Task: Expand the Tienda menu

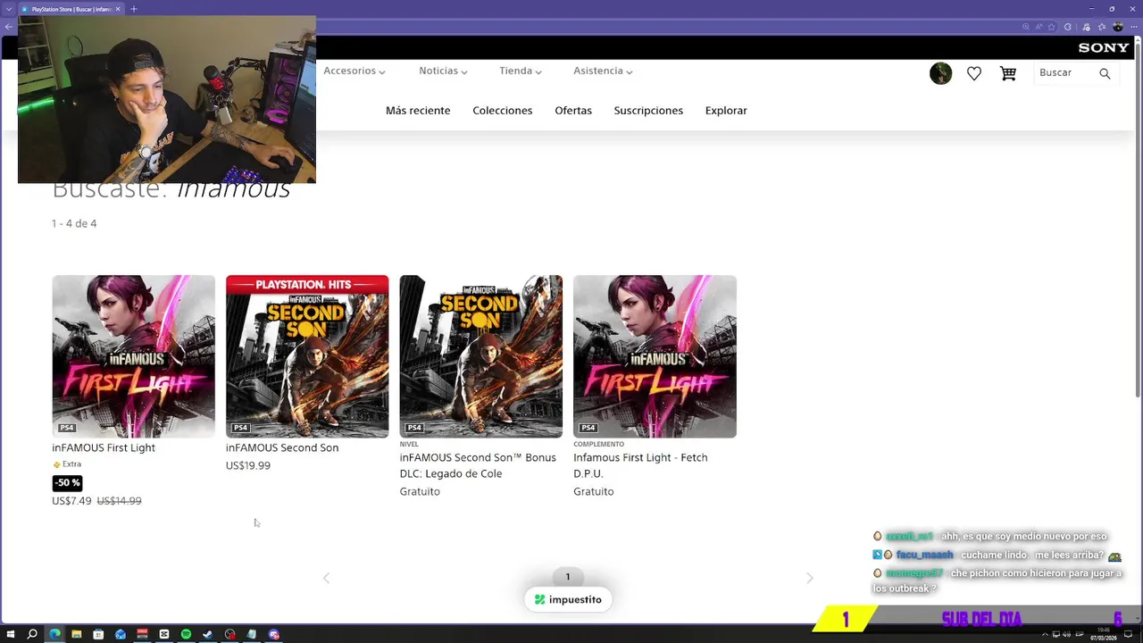Action: (520, 71)
